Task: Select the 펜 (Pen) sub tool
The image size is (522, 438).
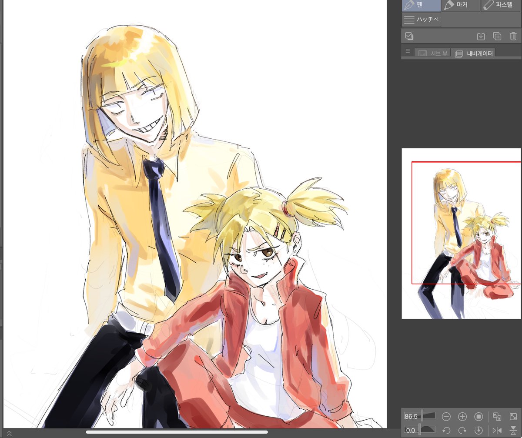Action: [421, 6]
